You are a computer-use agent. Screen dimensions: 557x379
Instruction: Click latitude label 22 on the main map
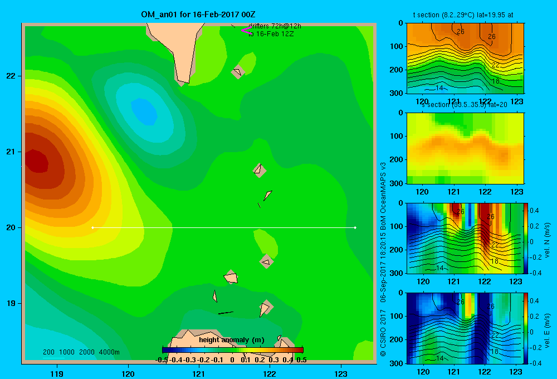(x=11, y=76)
